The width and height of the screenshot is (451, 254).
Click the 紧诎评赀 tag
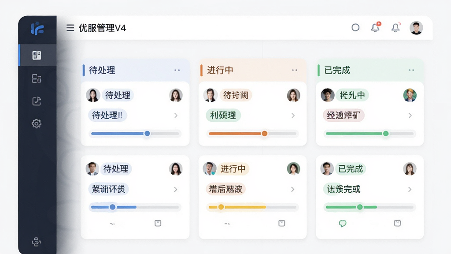pos(108,189)
